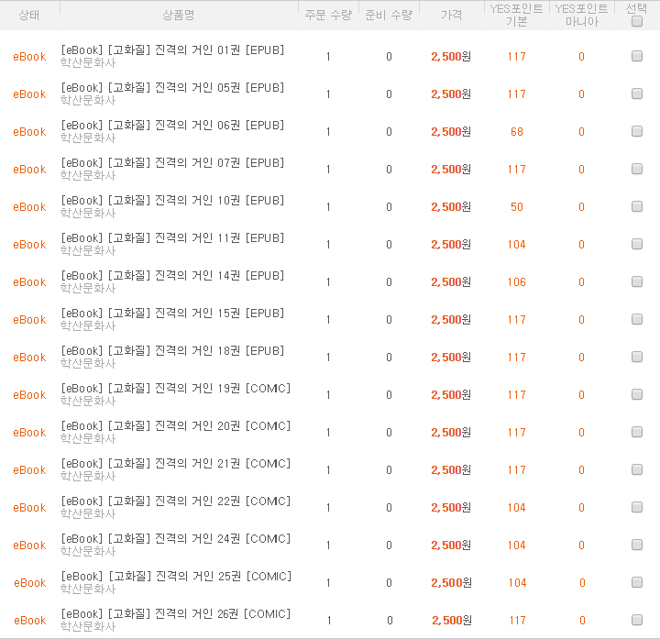This screenshot has width=660, height=639.
Task: Open title 진격의 거인 22권 [COMIC]
Action: (x=176, y=501)
